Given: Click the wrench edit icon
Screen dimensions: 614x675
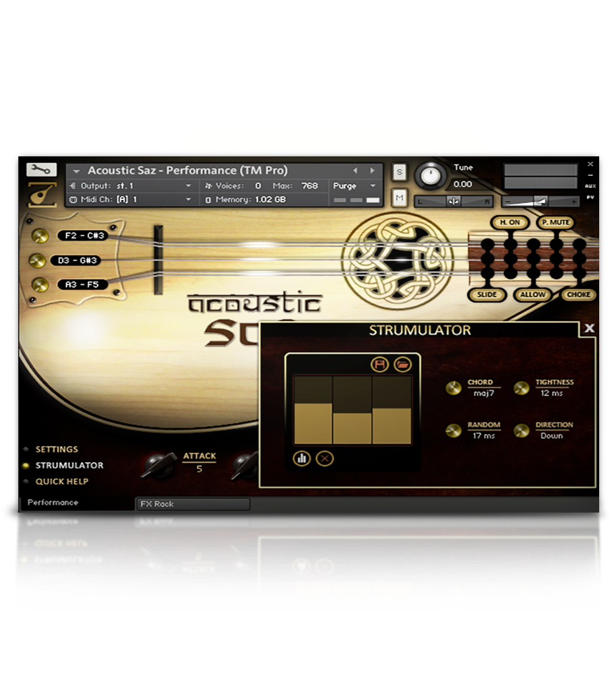Looking at the screenshot, I should click(x=41, y=170).
